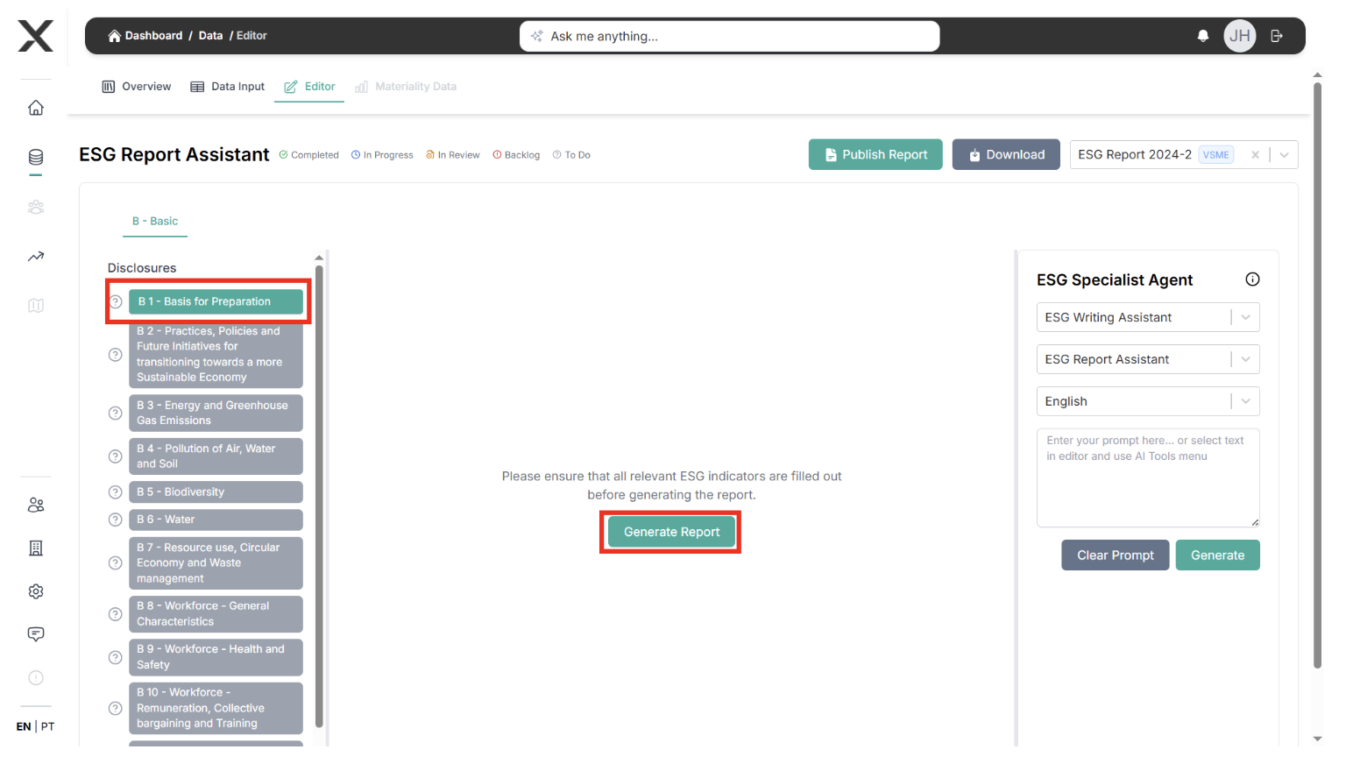
Task: Open the feedback chat sidebar icon
Action: (36, 634)
